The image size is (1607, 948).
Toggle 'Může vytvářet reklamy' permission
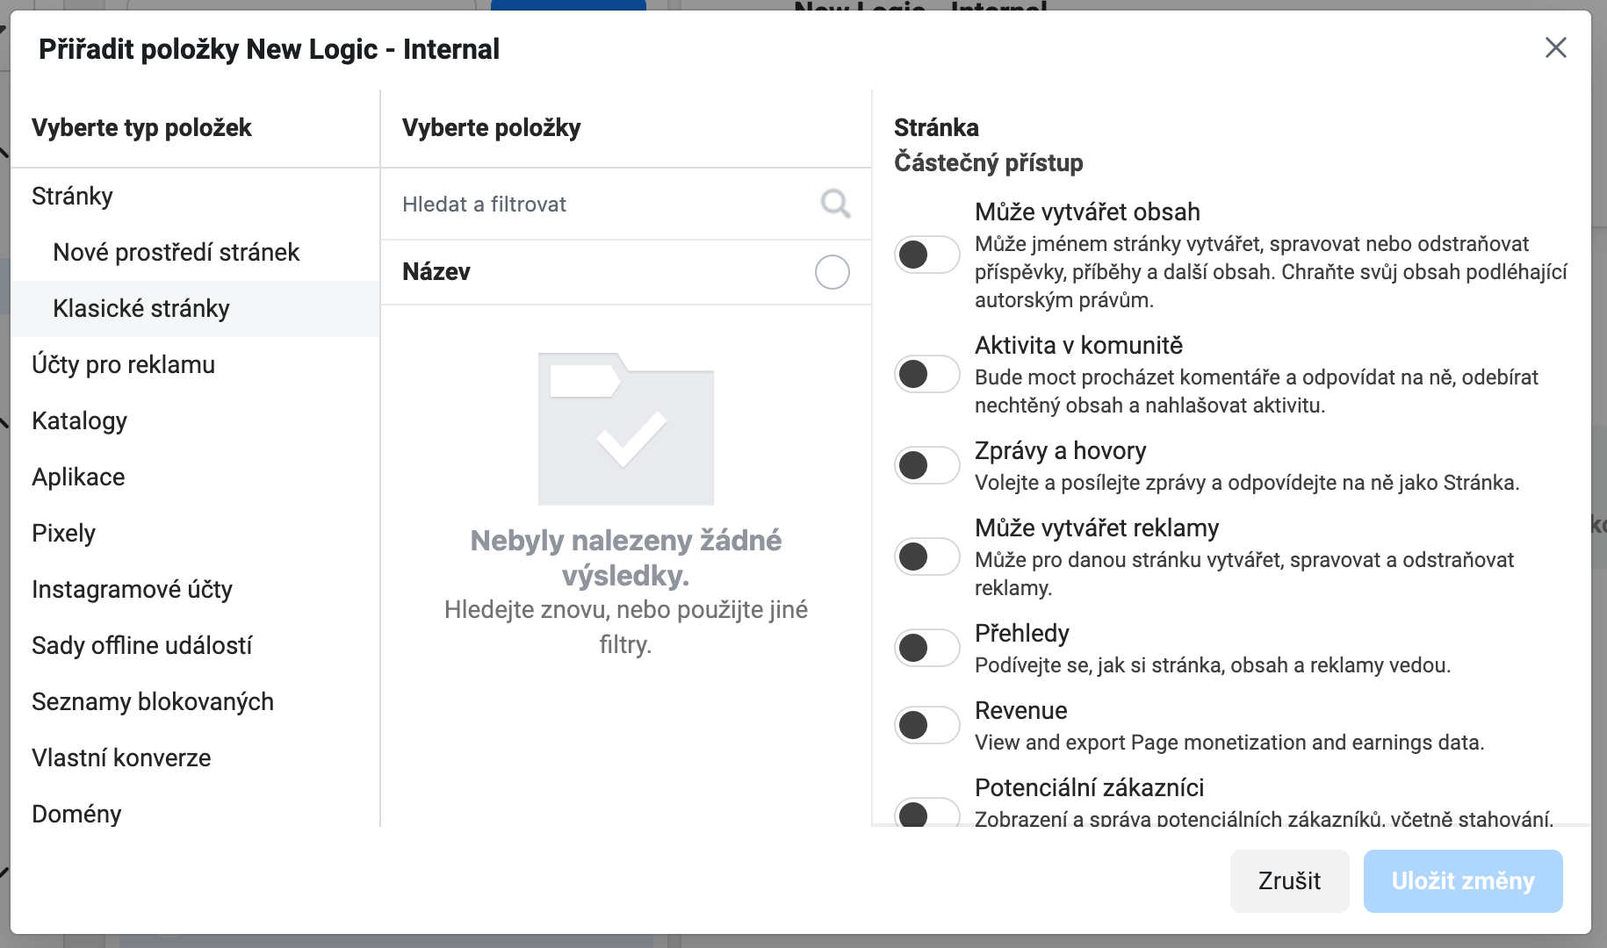pos(926,557)
